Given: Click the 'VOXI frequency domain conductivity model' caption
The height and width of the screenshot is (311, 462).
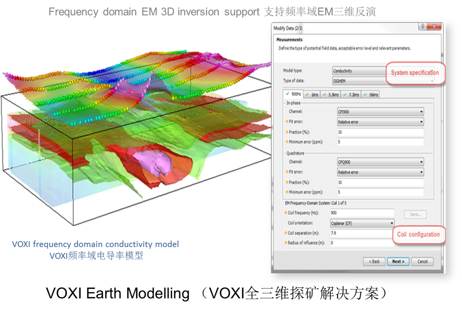Looking at the screenshot, I should 95,244.
